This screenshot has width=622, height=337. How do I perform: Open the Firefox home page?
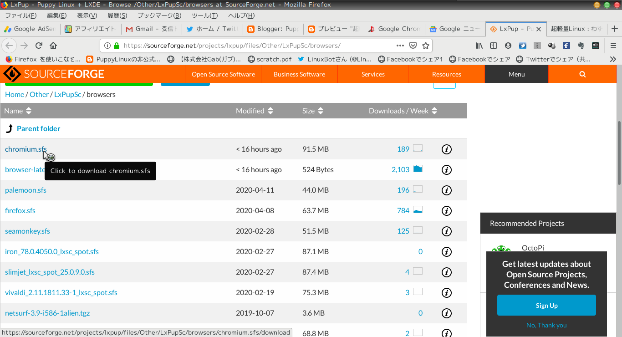pos(53,46)
